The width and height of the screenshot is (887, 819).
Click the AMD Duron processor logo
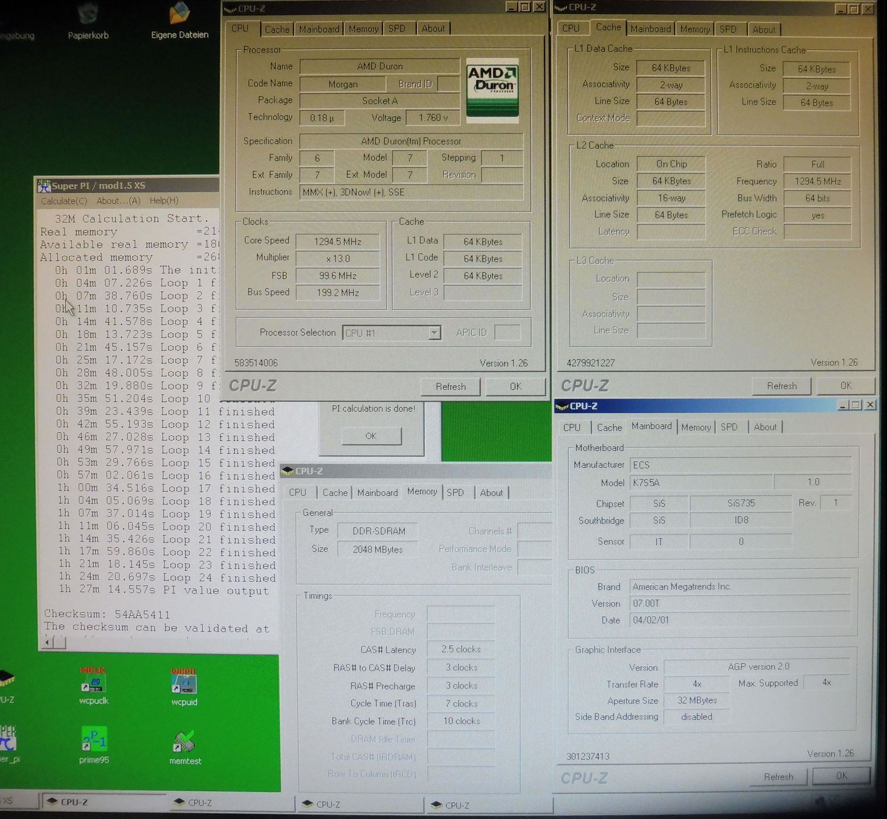[492, 90]
